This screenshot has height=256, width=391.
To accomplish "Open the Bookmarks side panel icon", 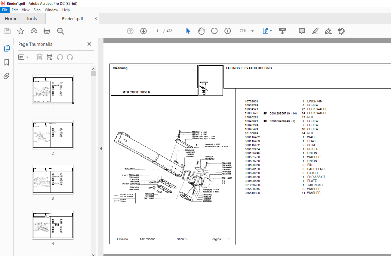I will 7,62.
